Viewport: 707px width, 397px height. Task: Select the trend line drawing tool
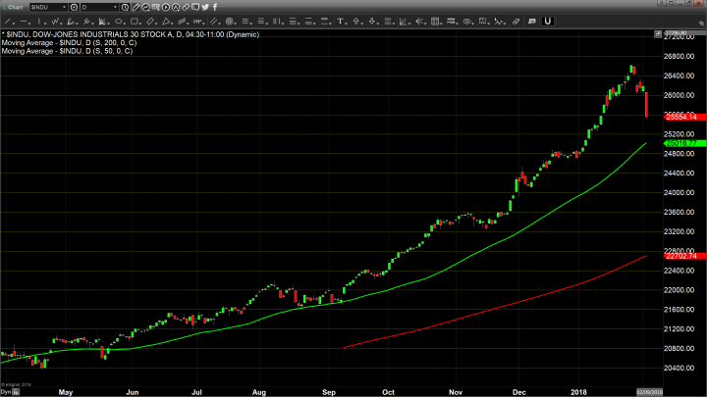tap(9, 22)
